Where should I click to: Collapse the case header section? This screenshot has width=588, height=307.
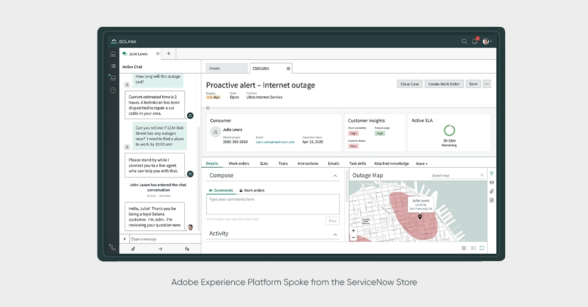pos(208,108)
